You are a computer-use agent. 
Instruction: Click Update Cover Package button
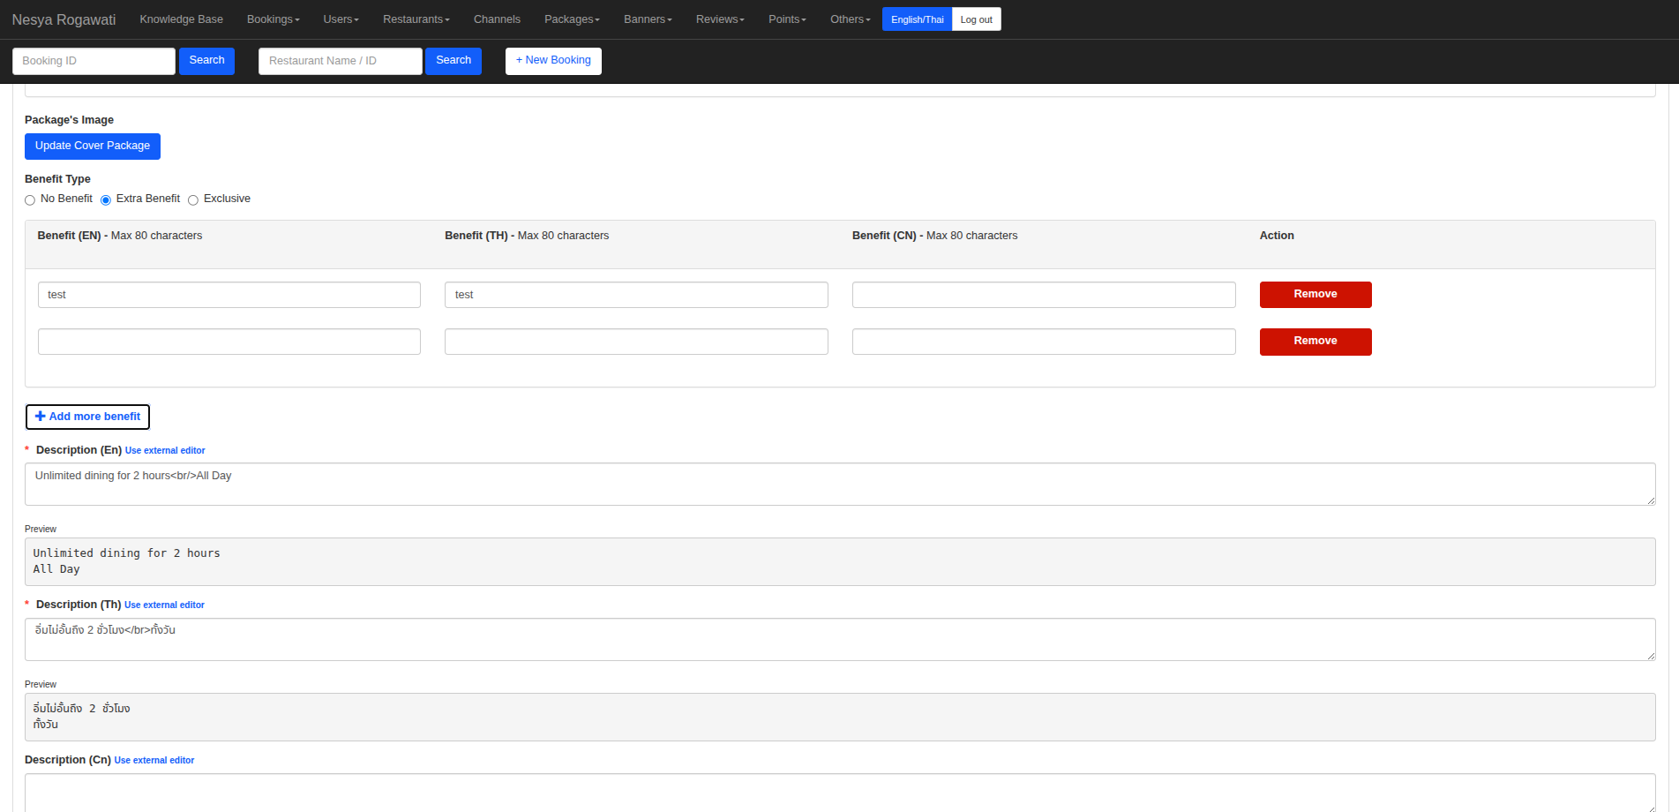coord(93,146)
